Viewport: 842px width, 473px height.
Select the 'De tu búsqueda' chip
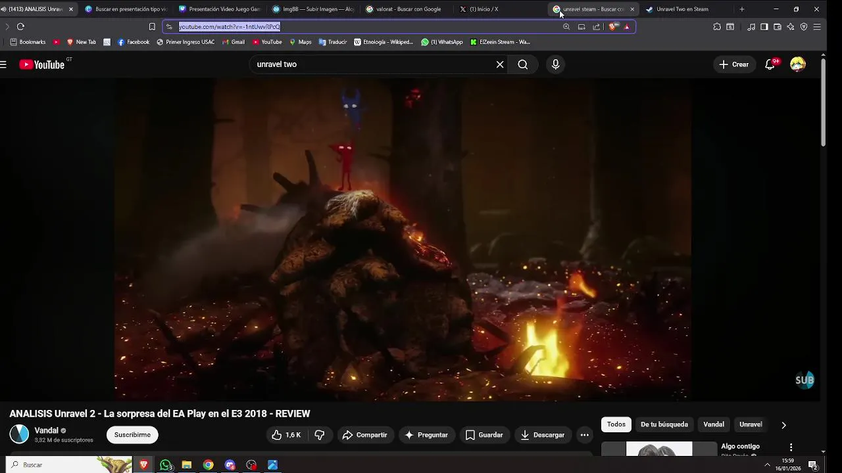tap(664, 424)
